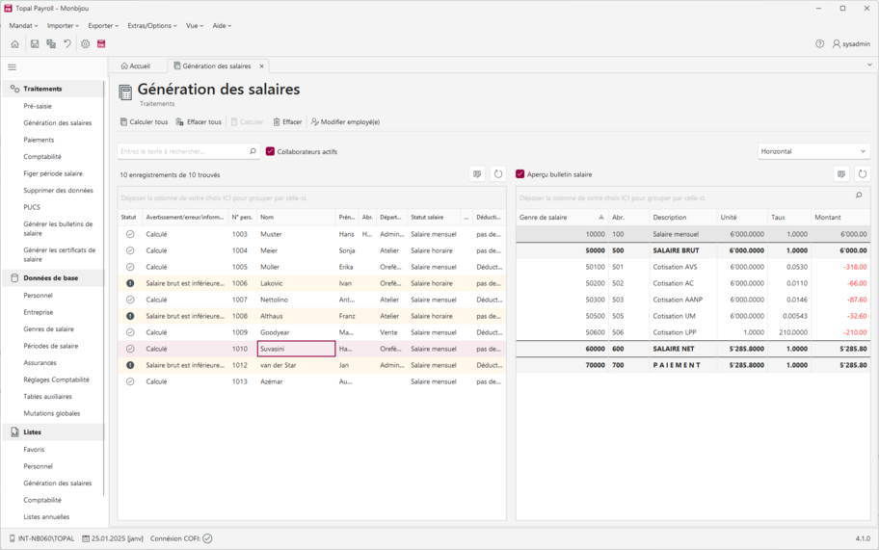Viewport: 879px width, 550px height.
Task: Click the employee search text field
Action: coord(181,151)
